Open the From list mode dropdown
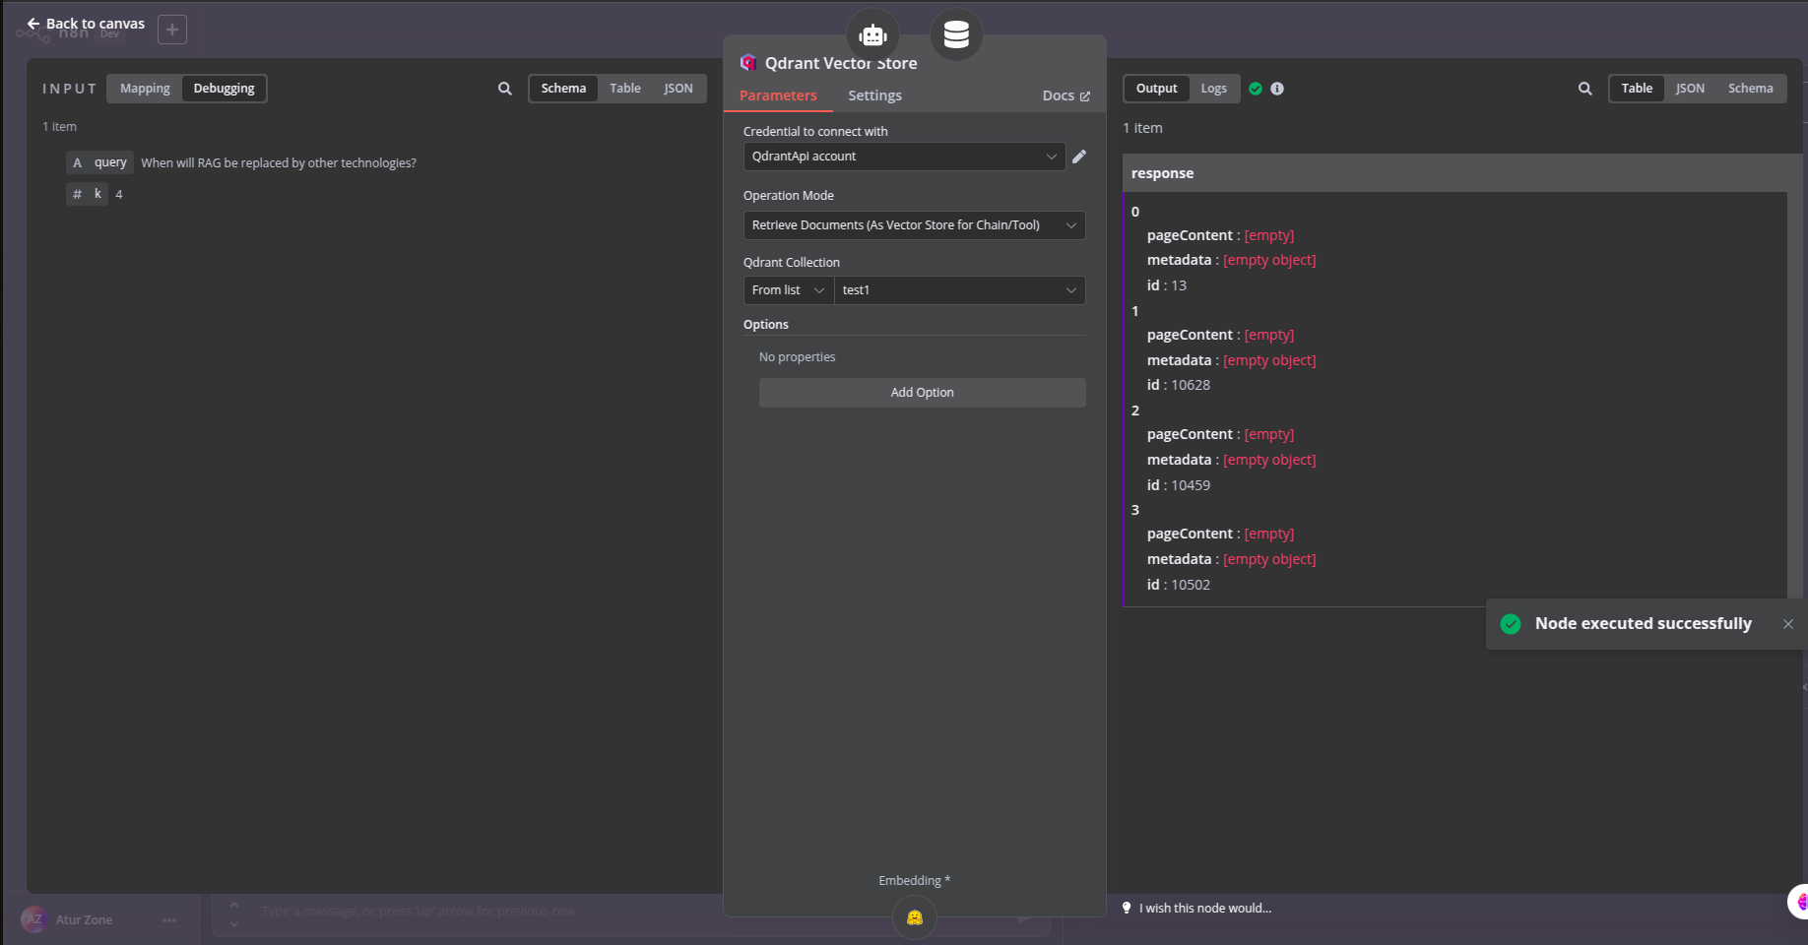This screenshot has width=1808, height=945. 788,290
